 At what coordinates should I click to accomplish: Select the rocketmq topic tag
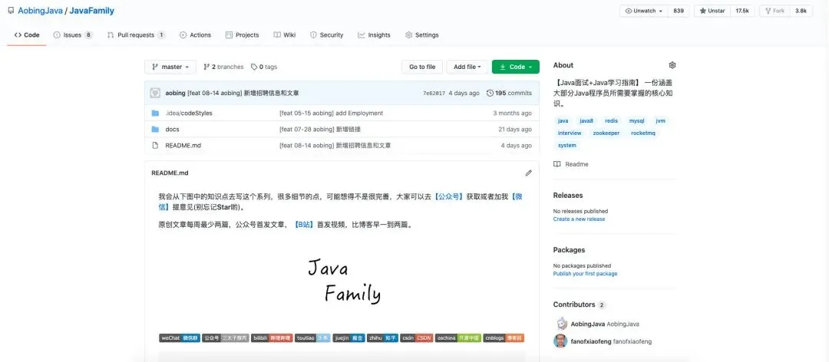643,133
